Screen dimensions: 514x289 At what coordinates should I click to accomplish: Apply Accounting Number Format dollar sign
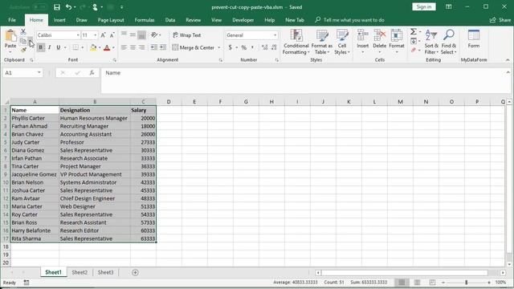pos(230,48)
